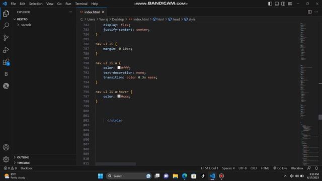322x181 pixels.
Task: Open the Accounts menu
Action: point(6,147)
